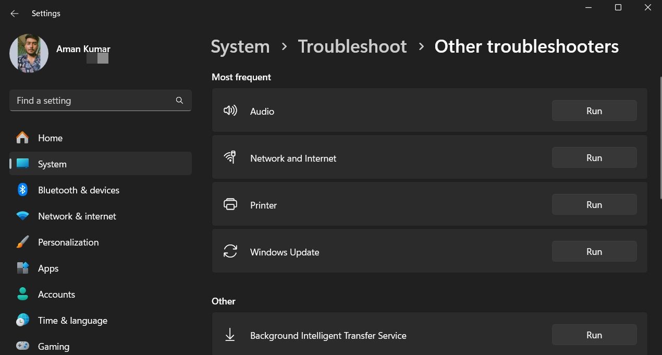Run the Network and Internet troubleshooter
This screenshot has height=355, width=662.
pyautogui.click(x=594, y=157)
